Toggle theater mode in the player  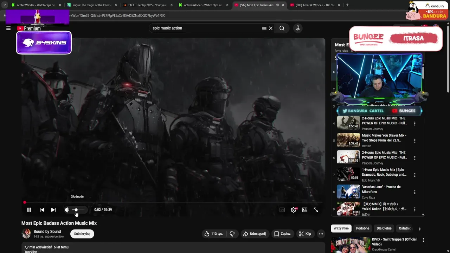(305, 210)
